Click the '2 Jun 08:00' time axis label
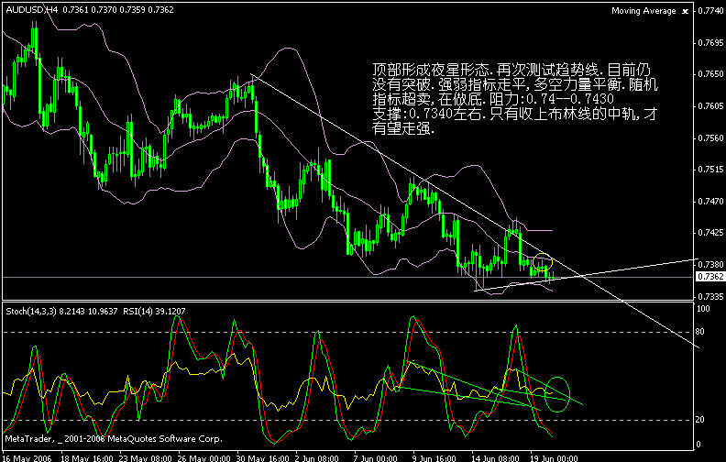Viewport: 726px width, 462px height. pos(317,458)
